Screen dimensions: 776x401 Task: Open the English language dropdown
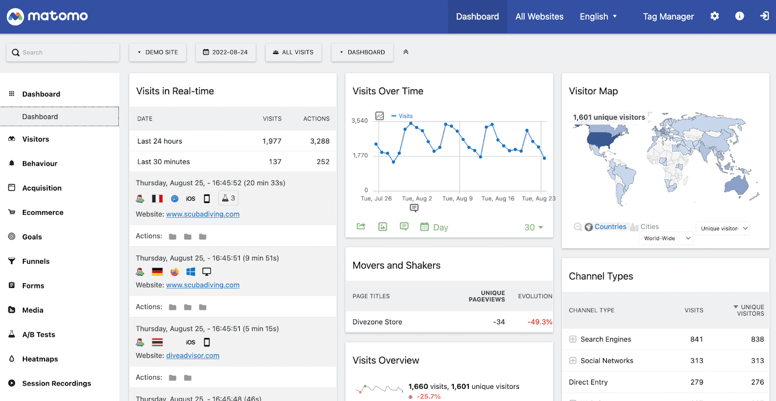tap(598, 16)
